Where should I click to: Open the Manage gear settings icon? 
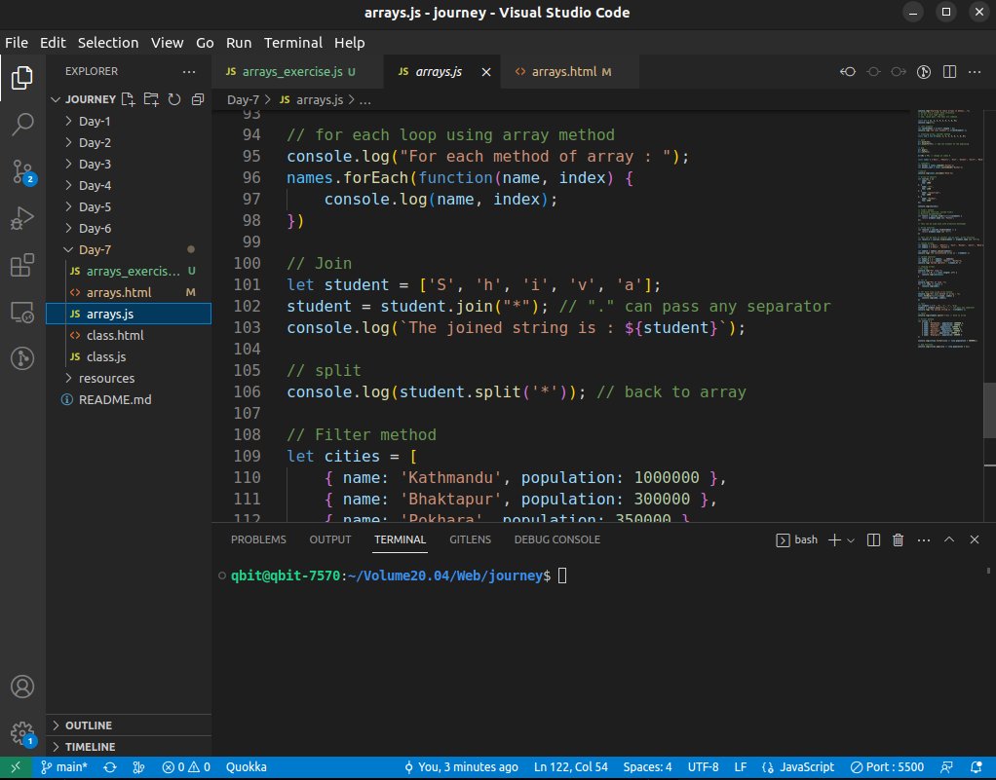22,733
